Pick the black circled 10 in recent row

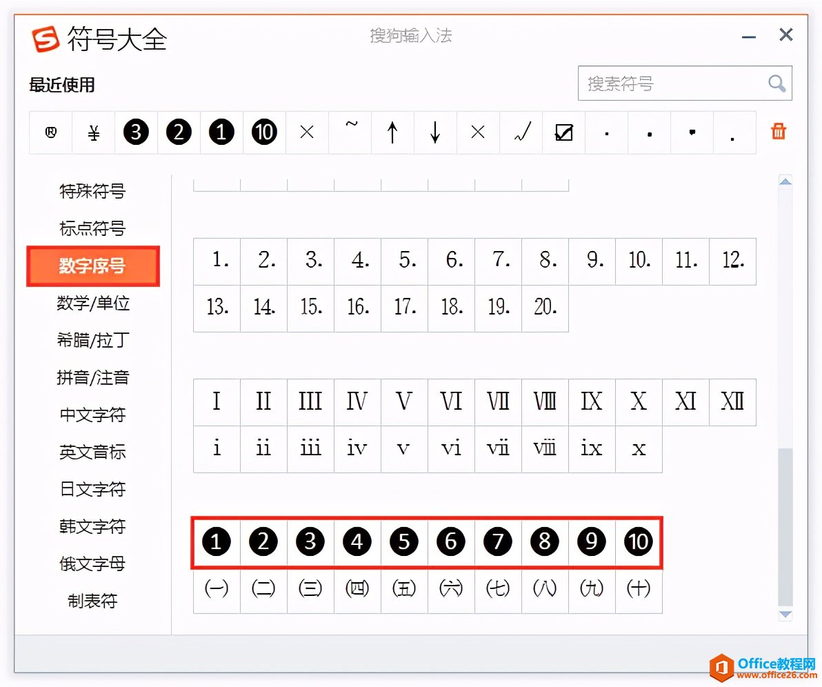264,132
